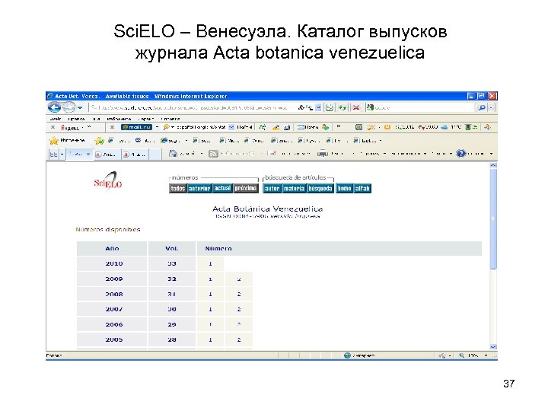Click the 'alfab' navigation button
This screenshot has width=548, height=411.
coord(362,189)
